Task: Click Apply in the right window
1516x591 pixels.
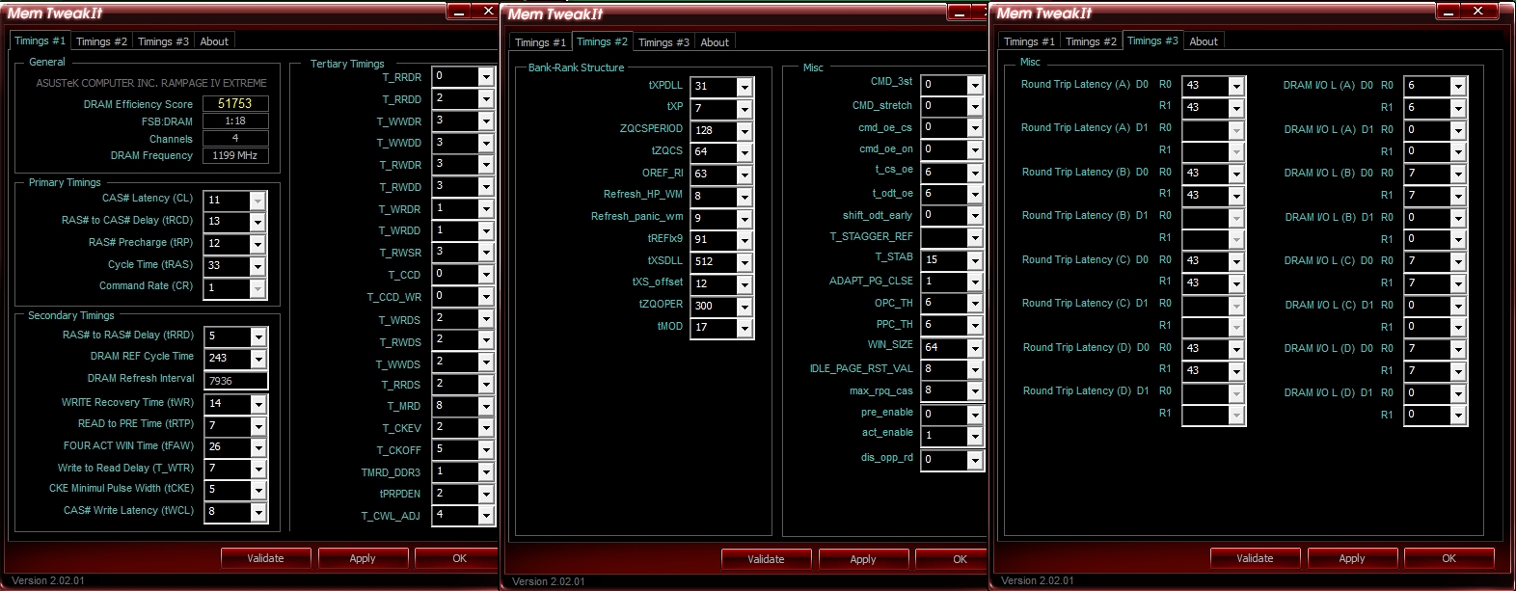Action: pos(1352,558)
